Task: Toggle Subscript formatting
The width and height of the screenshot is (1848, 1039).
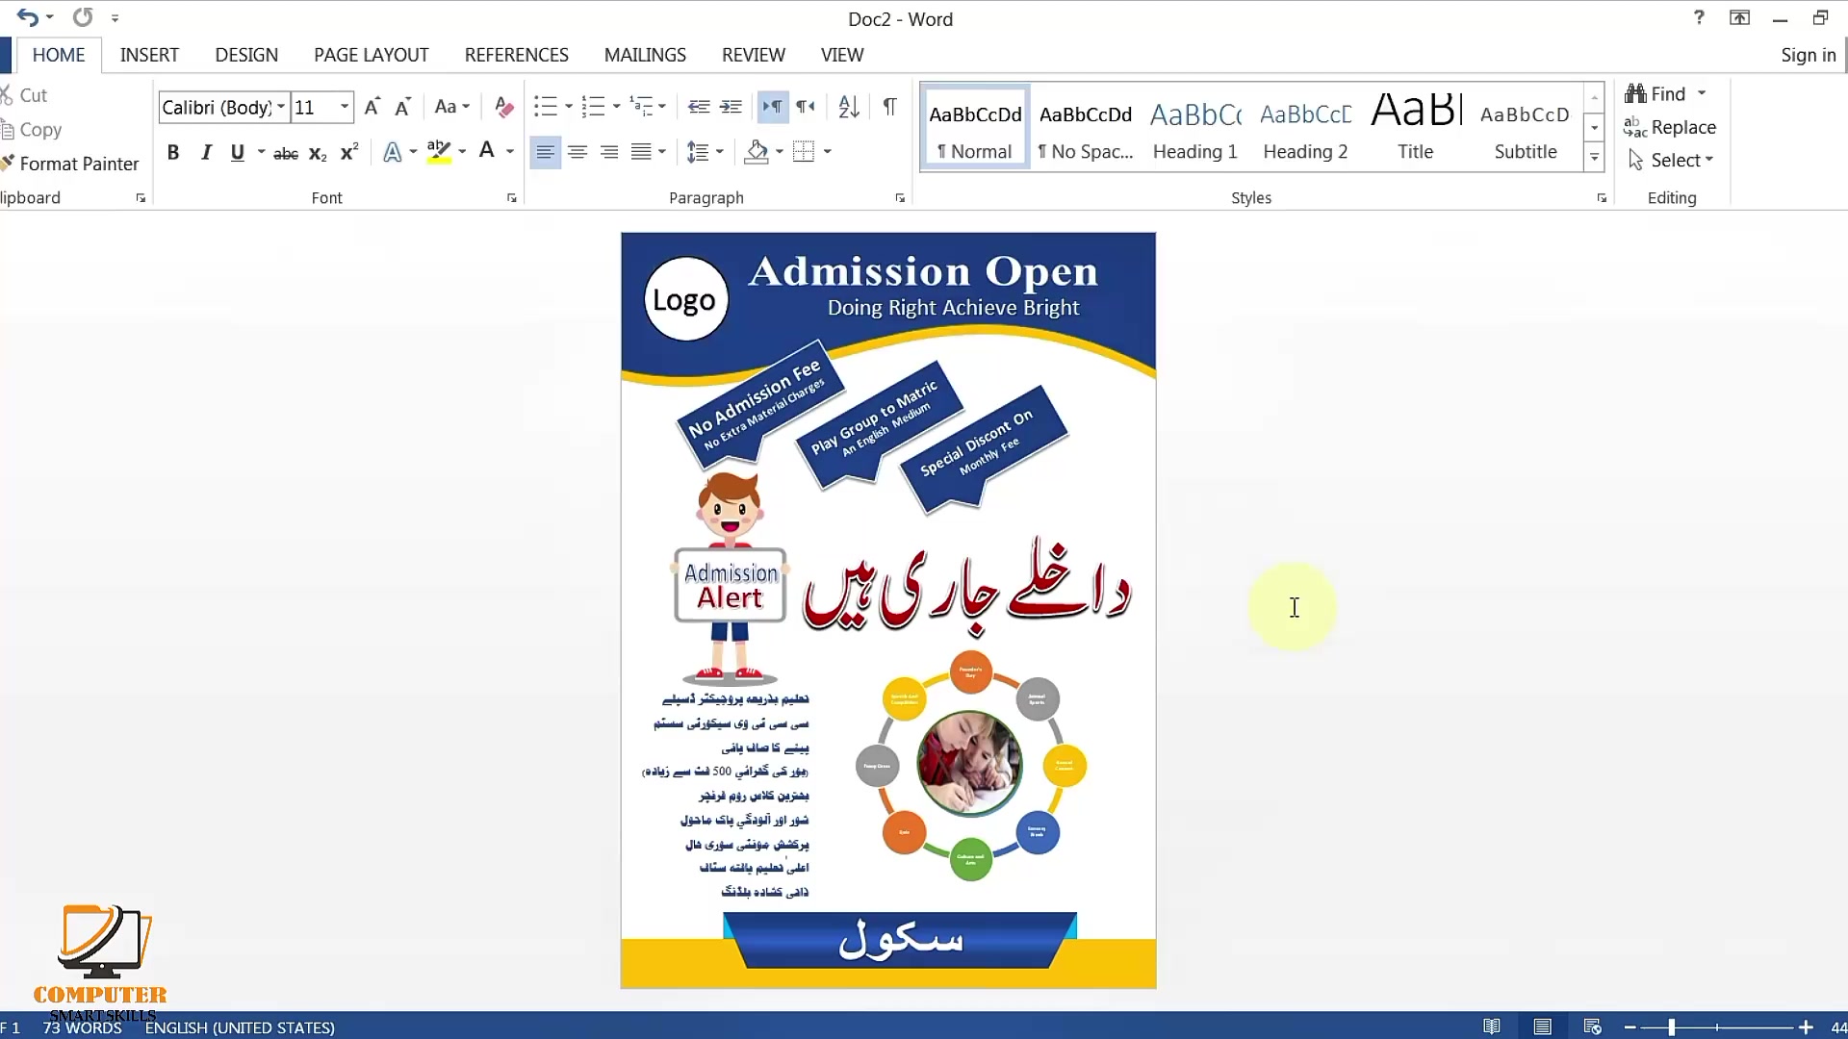Action: click(x=318, y=153)
